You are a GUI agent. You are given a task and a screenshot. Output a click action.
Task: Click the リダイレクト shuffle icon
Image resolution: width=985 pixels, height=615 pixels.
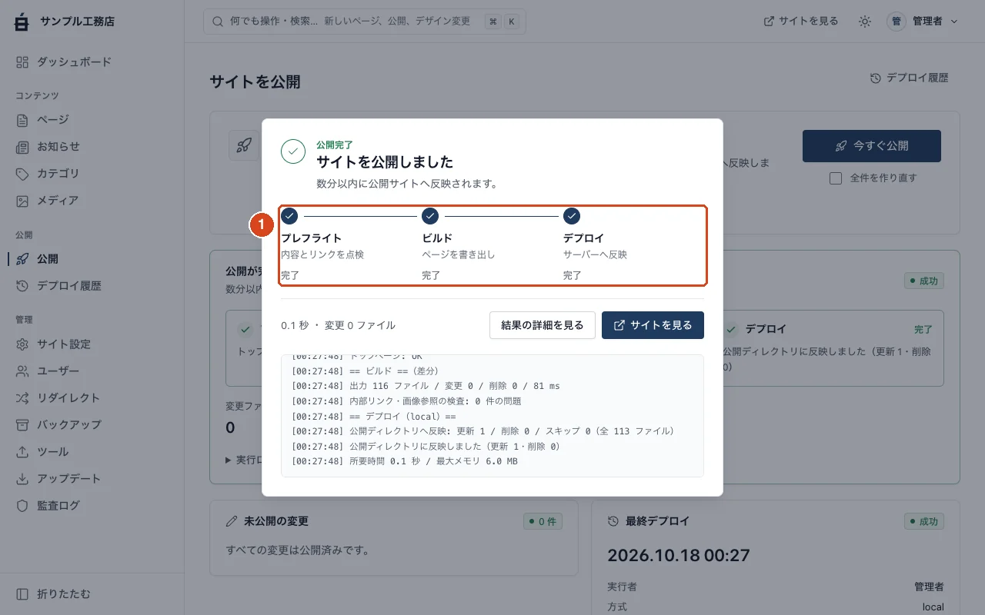(22, 398)
